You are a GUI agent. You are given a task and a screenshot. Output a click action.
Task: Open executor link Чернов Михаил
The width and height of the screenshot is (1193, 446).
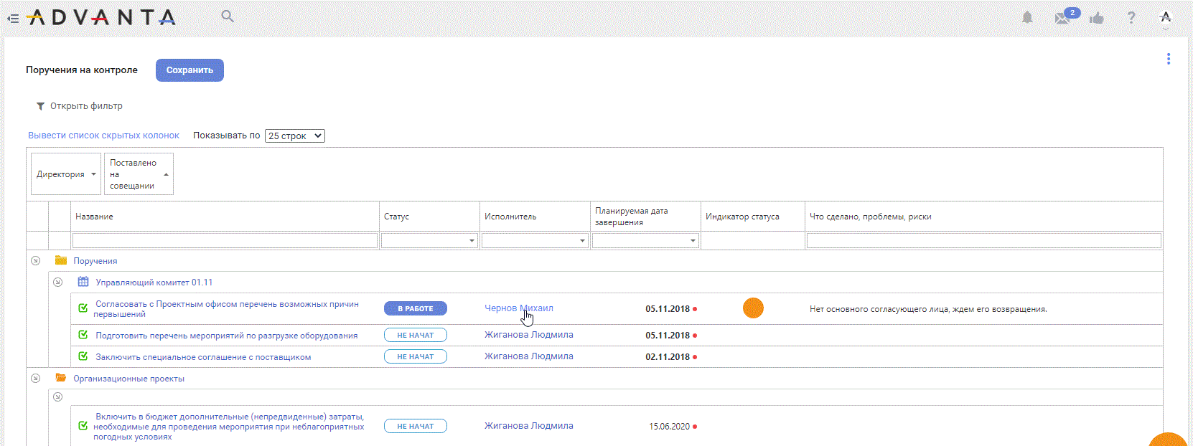coord(519,308)
